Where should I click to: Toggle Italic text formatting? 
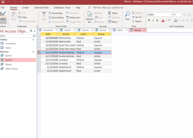153,20
